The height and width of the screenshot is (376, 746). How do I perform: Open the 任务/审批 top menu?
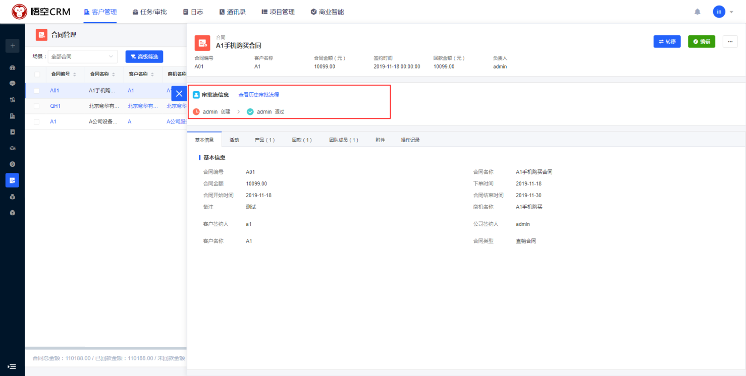tap(149, 12)
